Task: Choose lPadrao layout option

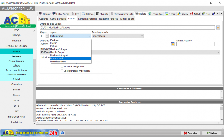Action: point(70,40)
